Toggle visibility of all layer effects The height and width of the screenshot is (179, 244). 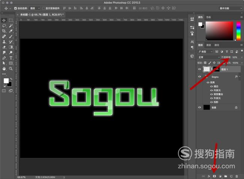point(208,82)
